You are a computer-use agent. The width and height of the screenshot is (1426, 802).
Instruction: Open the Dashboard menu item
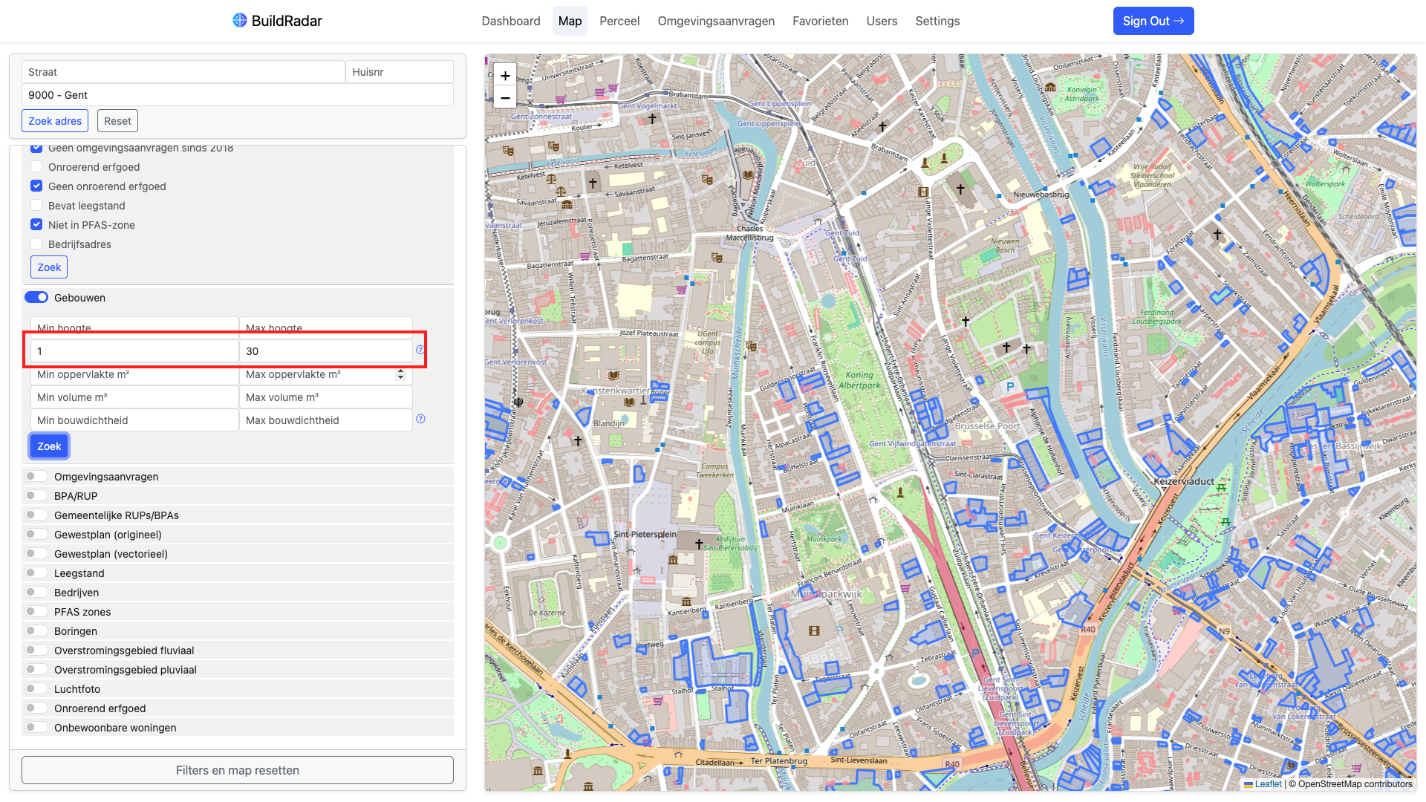[510, 21]
